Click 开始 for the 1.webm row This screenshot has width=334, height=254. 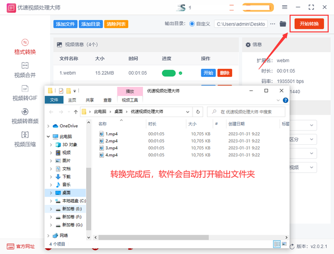click(x=208, y=73)
